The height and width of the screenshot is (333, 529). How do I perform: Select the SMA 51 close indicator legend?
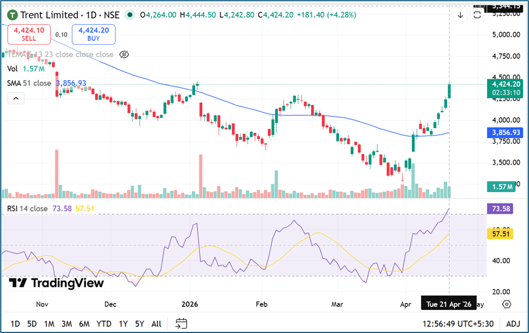tap(29, 83)
